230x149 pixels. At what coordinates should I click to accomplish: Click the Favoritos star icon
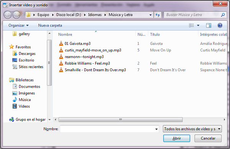[x=11, y=47]
